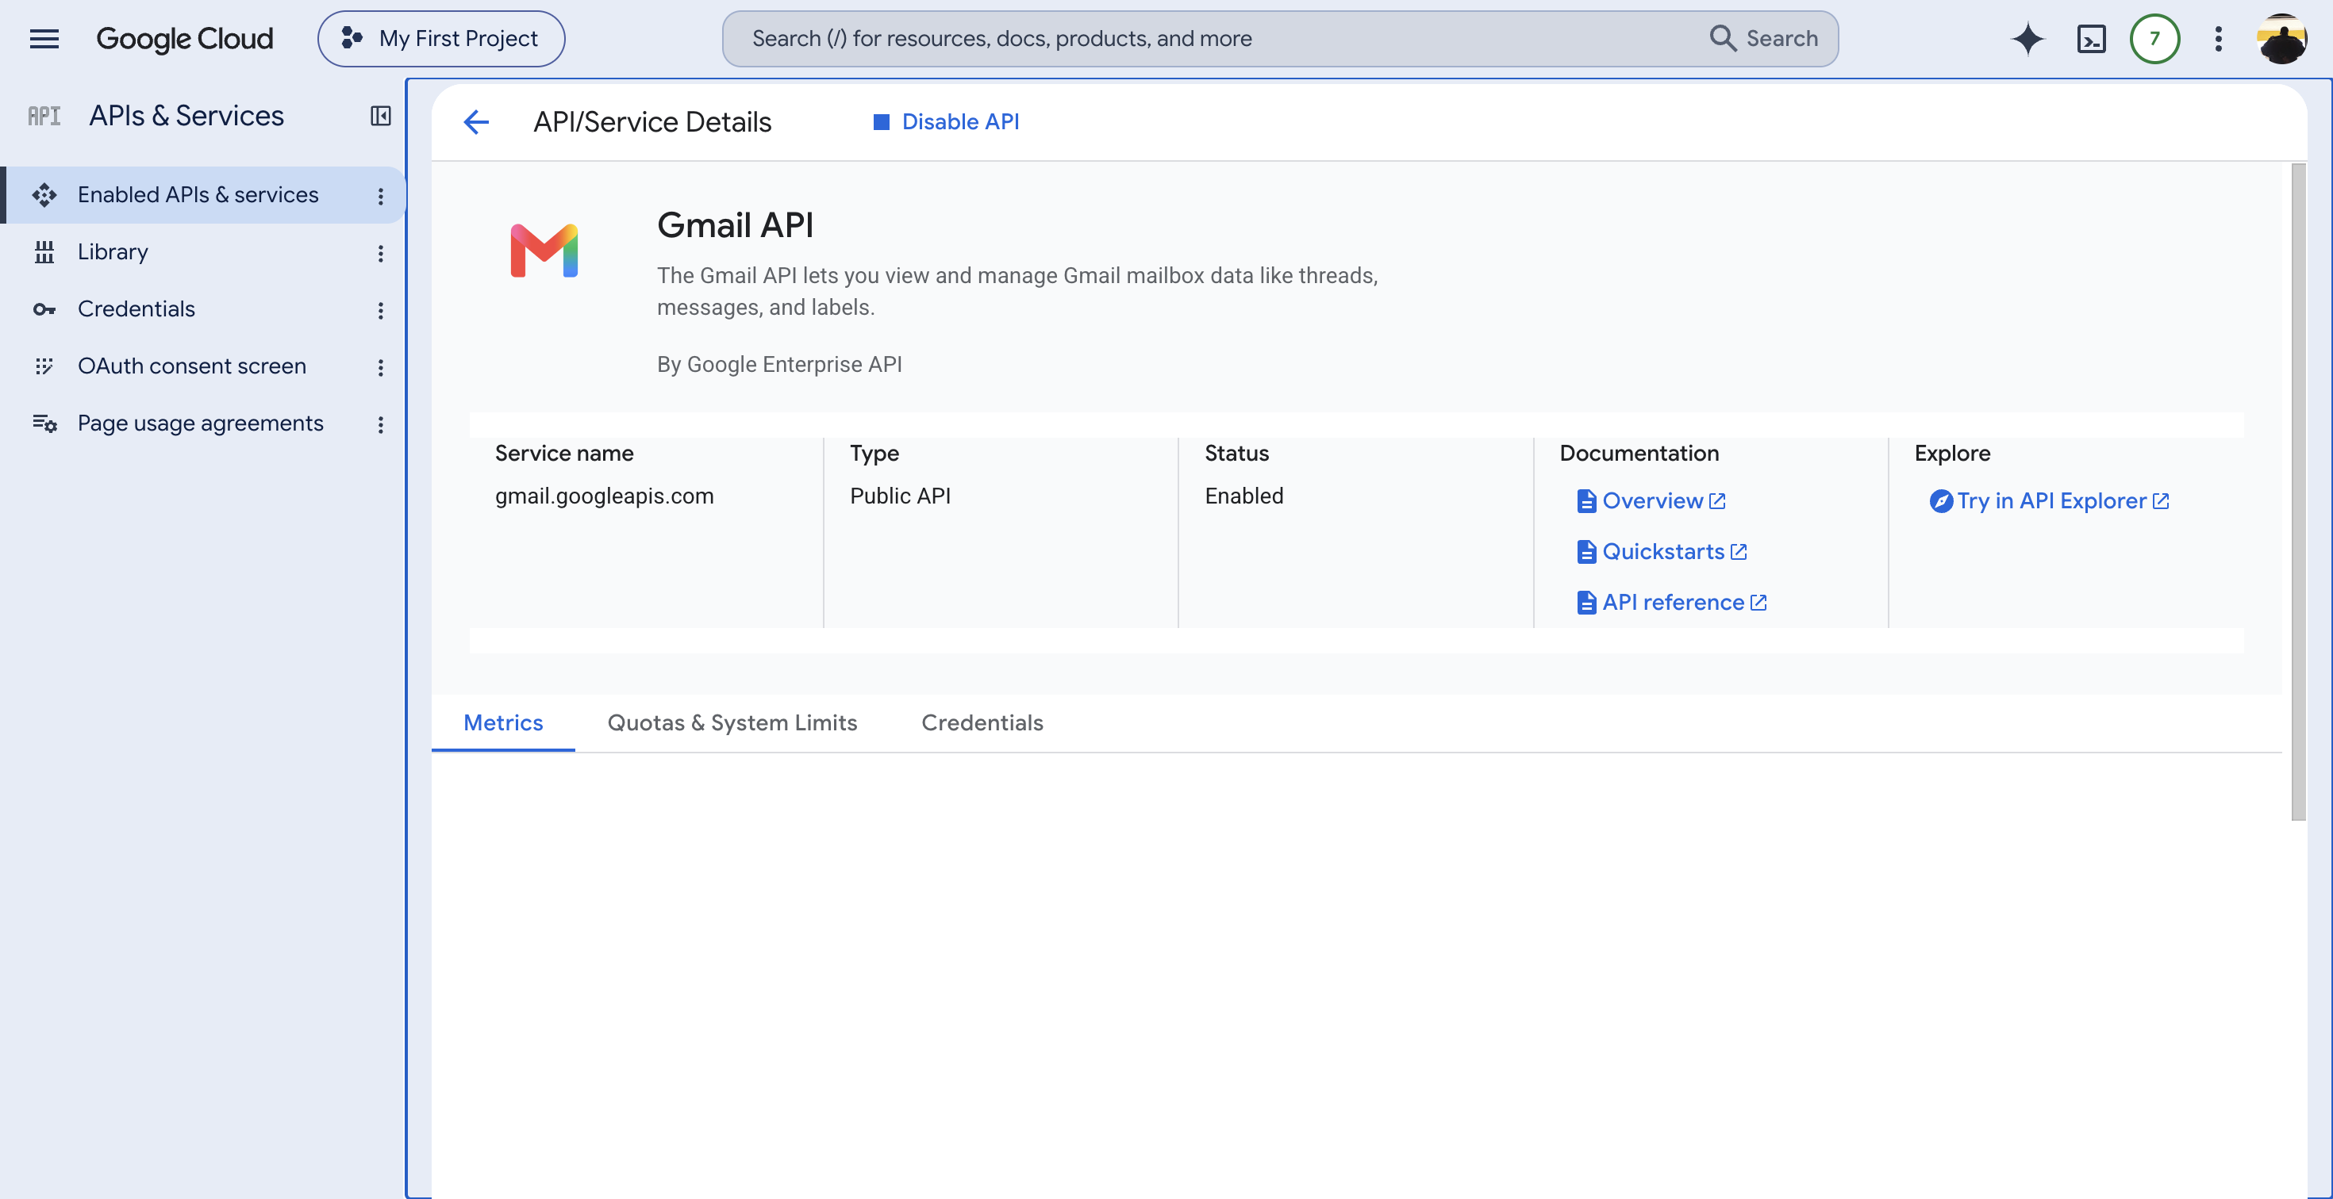Click the Search button
This screenshot has height=1199, width=2333.
1764,39
